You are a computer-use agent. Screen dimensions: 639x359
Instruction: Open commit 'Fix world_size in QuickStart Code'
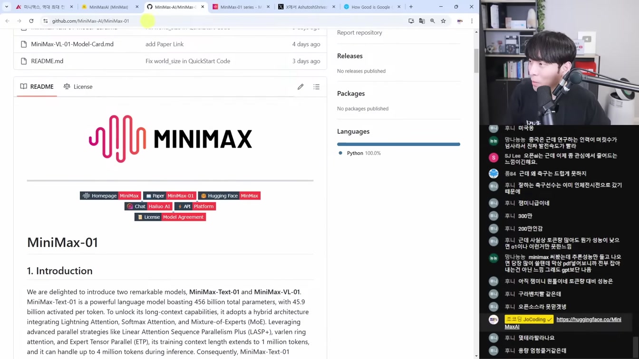(188, 61)
